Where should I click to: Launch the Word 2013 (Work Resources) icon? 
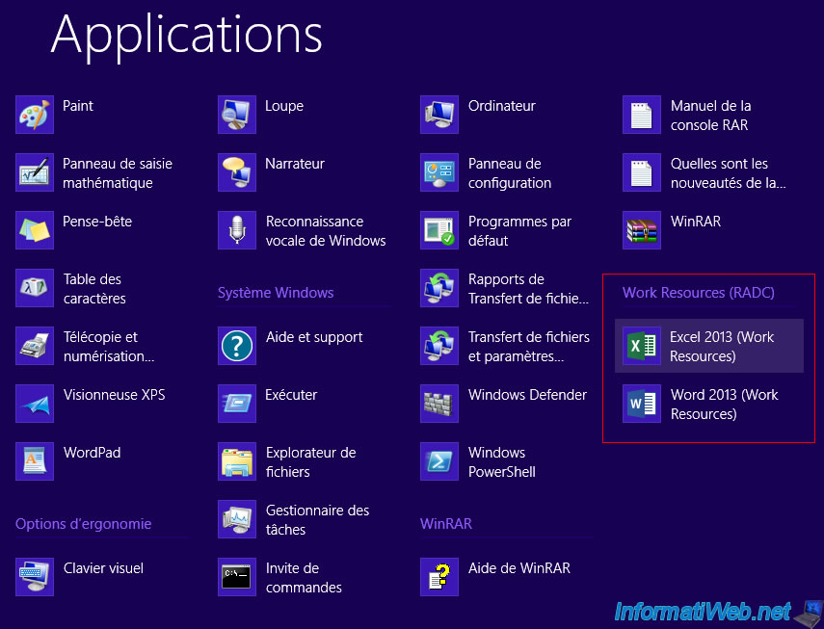pos(642,404)
